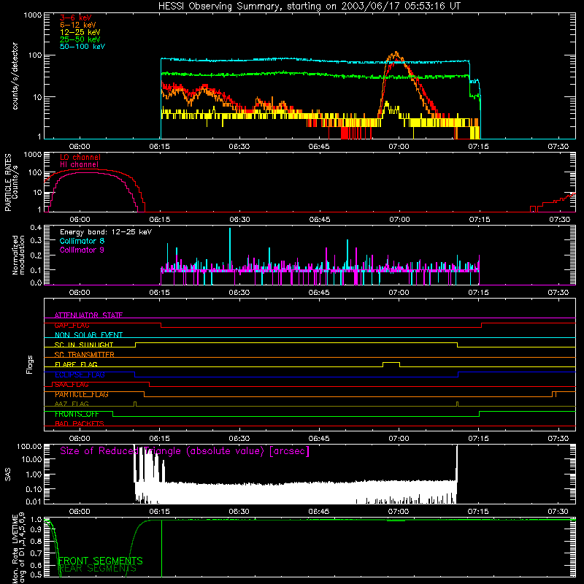Click the orange flare peak near 07:00
The height and width of the screenshot is (584, 584).
coord(396,54)
